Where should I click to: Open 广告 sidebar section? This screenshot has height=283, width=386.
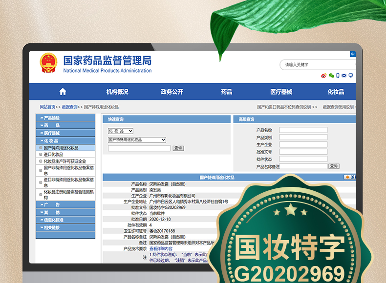point(65,204)
